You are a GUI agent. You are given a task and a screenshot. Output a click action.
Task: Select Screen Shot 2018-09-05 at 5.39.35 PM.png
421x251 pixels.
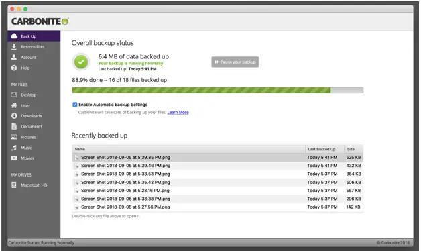click(x=125, y=158)
